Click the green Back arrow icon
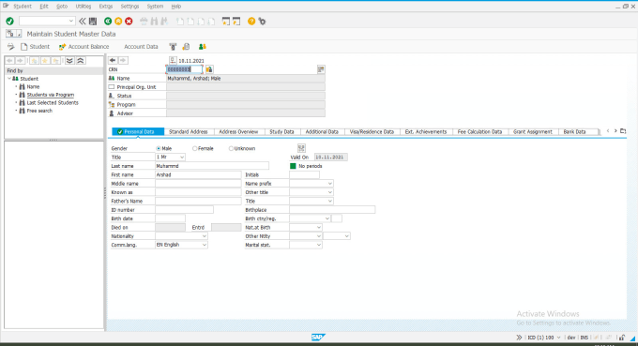The width and height of the screenshot is (638, 346). [108, 22]
